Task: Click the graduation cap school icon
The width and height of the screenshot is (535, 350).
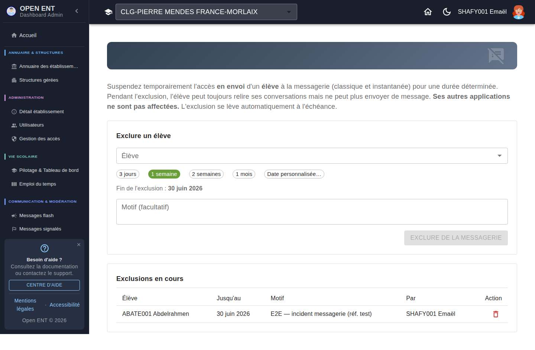Action: (108, 12)
